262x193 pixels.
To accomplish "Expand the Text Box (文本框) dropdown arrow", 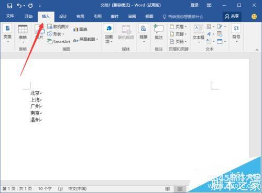I will (x=199, y=42).
